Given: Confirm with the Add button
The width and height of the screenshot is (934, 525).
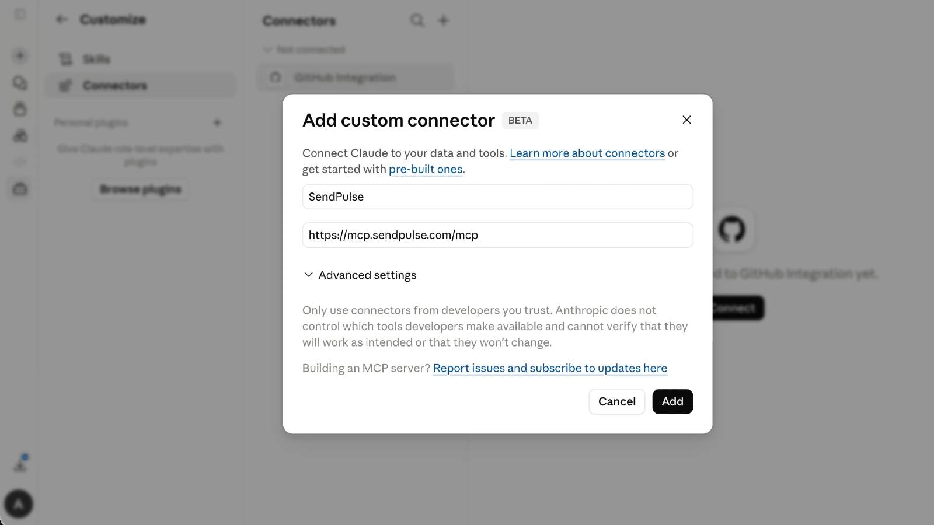Looking at the screenshot, I should (672, 401).
